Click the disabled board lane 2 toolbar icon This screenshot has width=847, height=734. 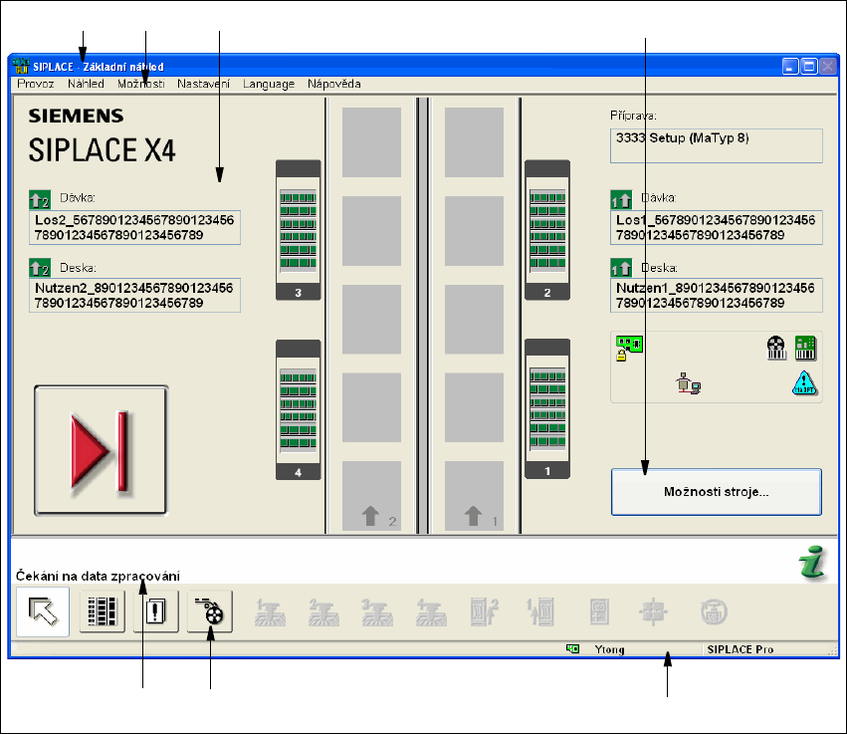(484, 612)
